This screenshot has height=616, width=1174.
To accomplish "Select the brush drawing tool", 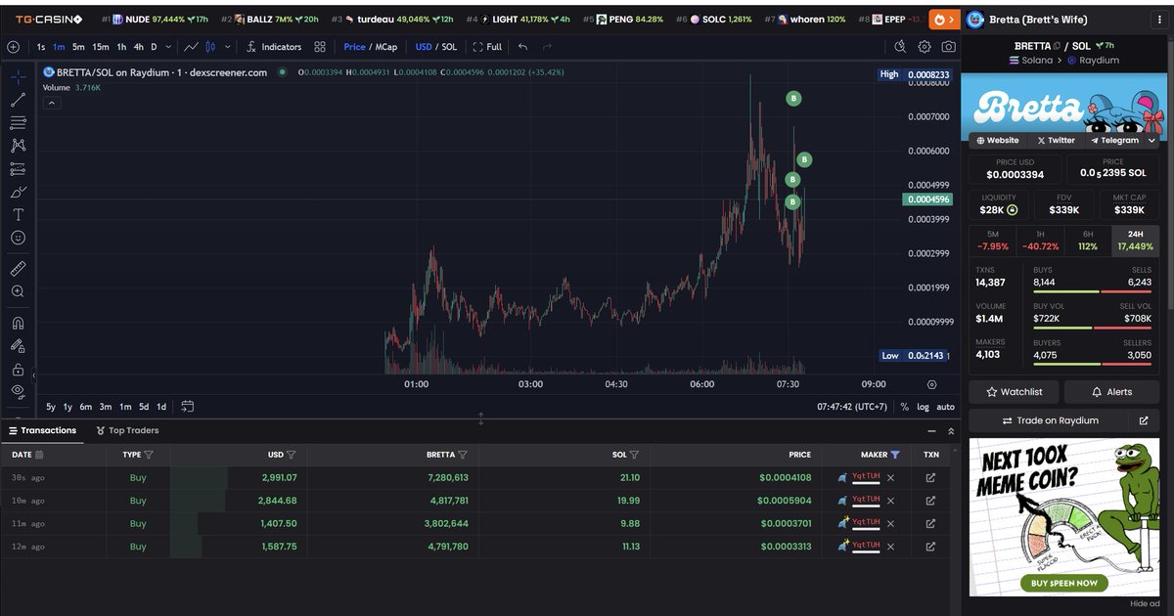I will pos(18,192).
